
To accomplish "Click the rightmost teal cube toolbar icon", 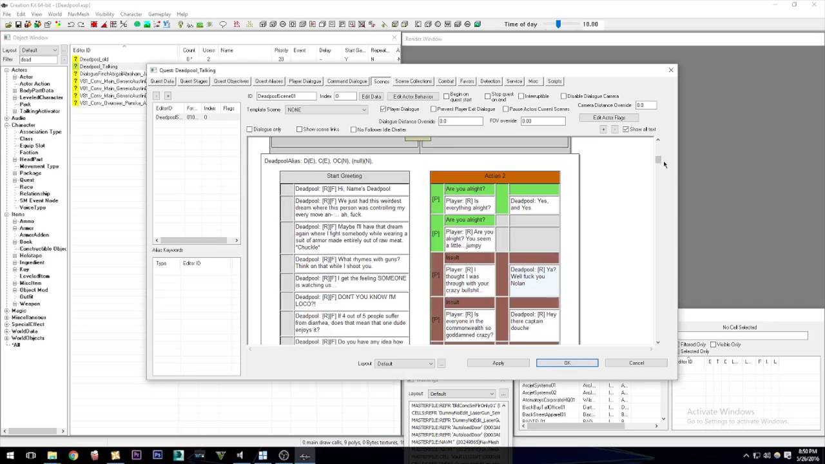I will coord(478,24).
